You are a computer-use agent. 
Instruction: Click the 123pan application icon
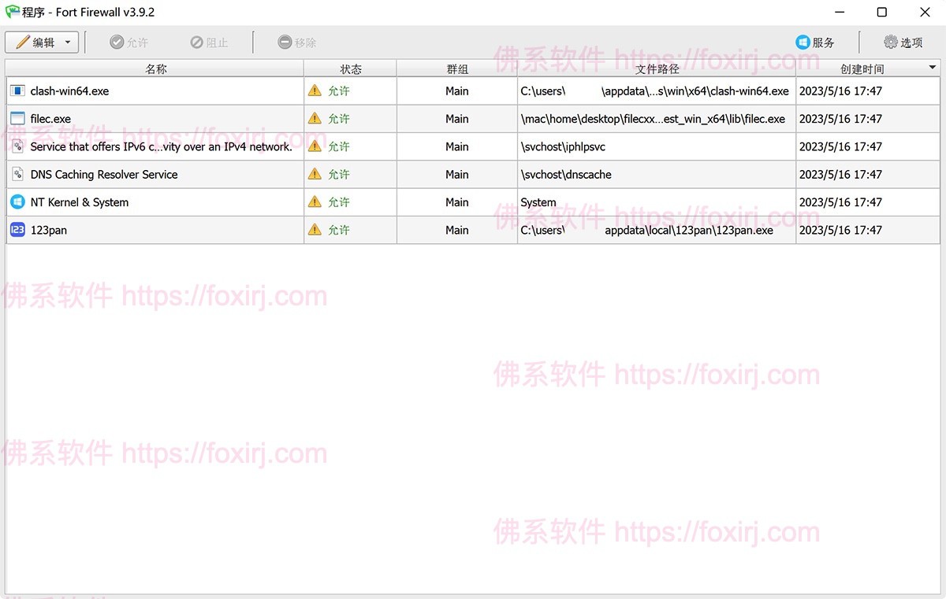pos(17,230)
